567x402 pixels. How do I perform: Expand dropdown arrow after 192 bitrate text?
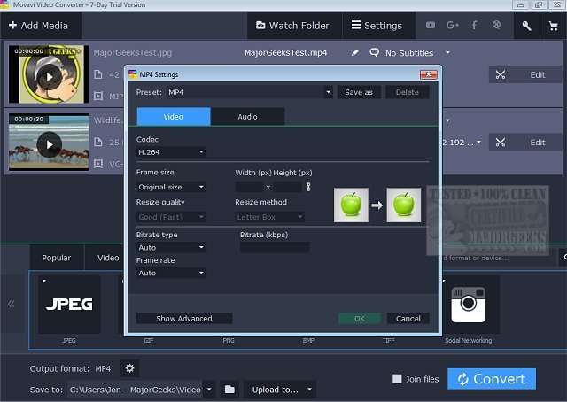pyautogui.click(x=478, y=142)
